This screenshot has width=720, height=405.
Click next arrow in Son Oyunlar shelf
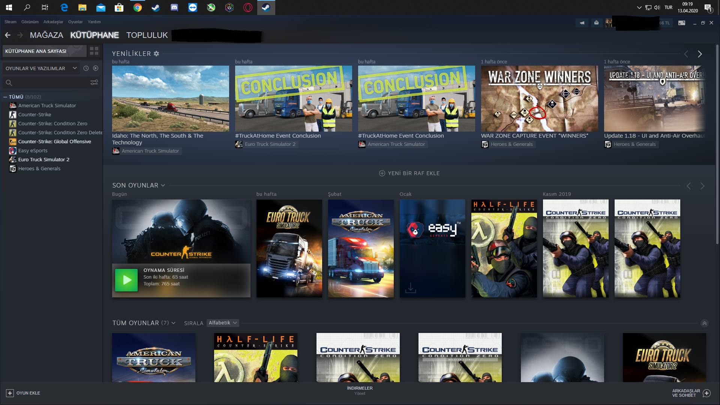click(x=702, y=186)
